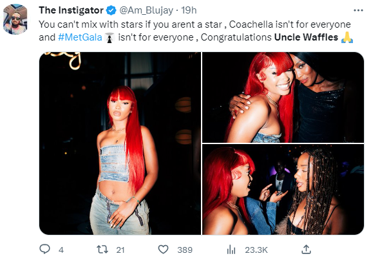
Task: Open bottom-right photo of women talking
Action: tap(283, 189)
